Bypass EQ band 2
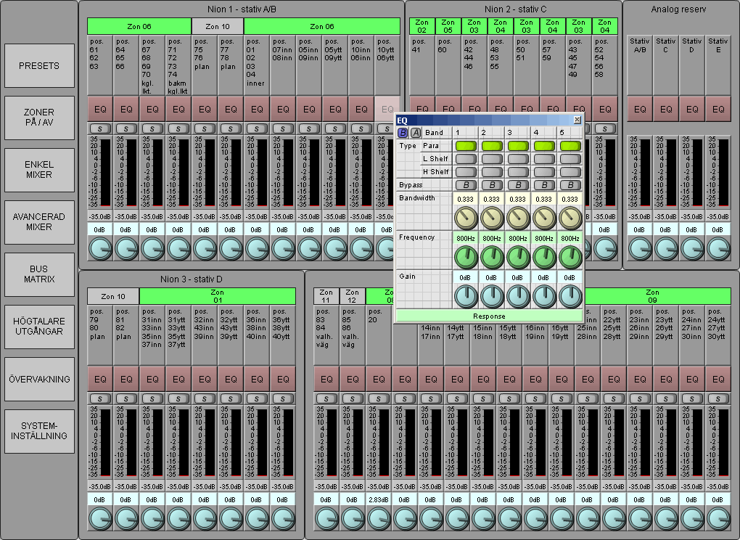 pos(491,185)
